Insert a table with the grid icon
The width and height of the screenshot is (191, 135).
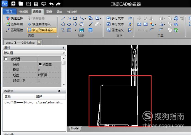(x=91, y=30)
